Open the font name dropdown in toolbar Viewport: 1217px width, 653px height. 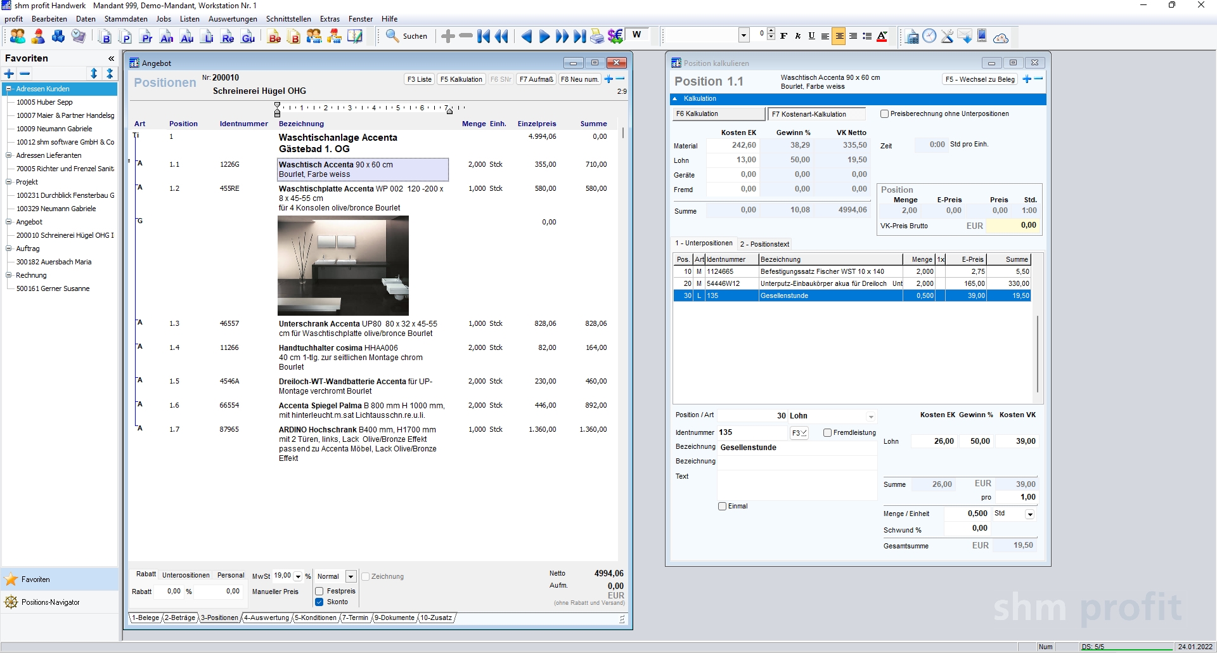pyautogui.click(x=744, y=36)
